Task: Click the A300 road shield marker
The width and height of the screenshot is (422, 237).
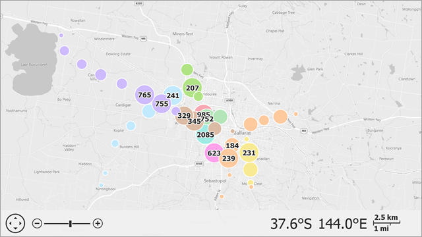Action: tap(229, 101)
